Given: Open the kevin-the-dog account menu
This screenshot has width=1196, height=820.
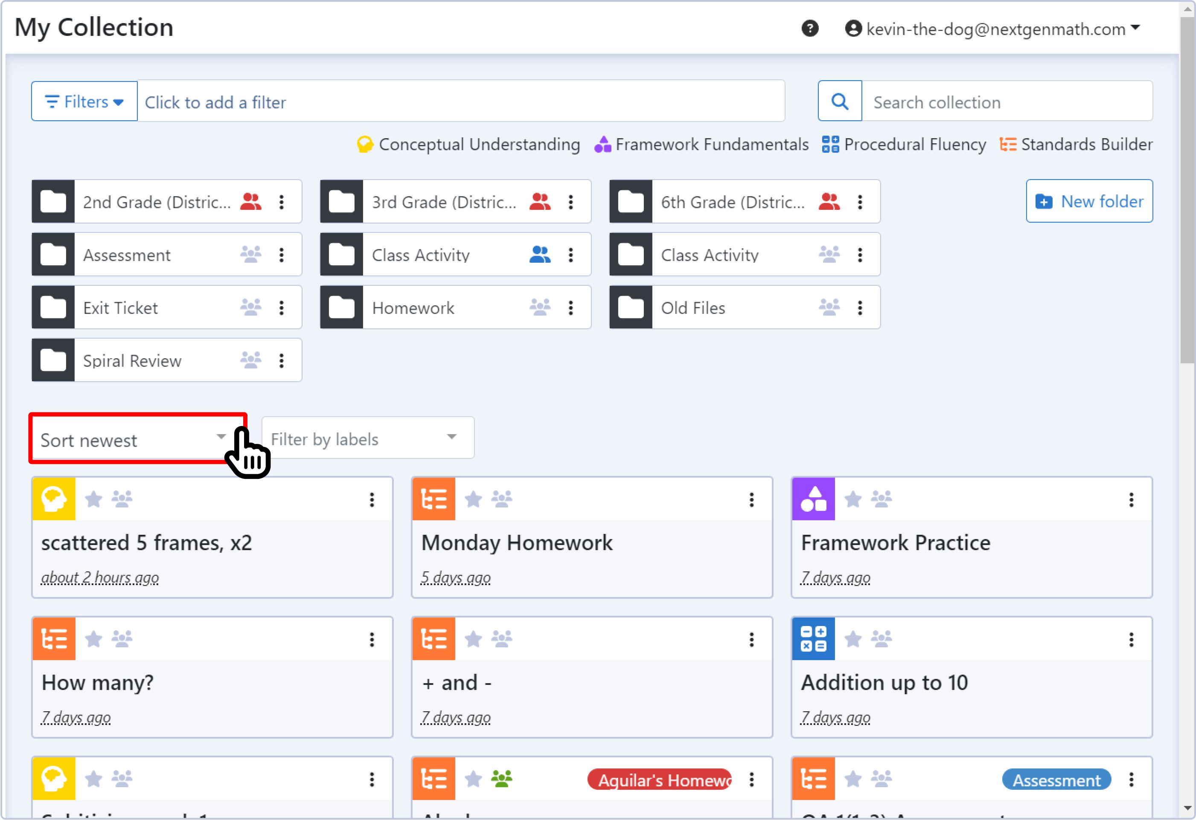Looking at the screenshot, I should pos(993,29).
